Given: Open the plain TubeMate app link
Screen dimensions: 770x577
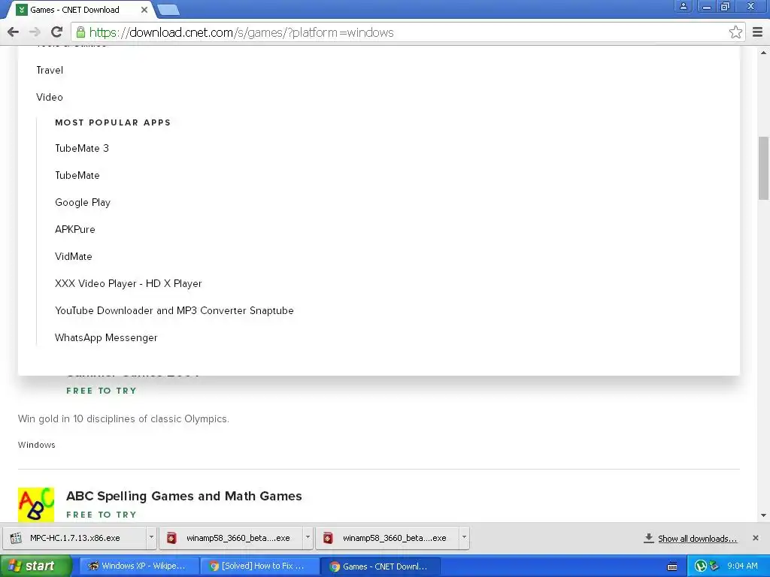Looking at the screenshot, I should pos(77,175).
